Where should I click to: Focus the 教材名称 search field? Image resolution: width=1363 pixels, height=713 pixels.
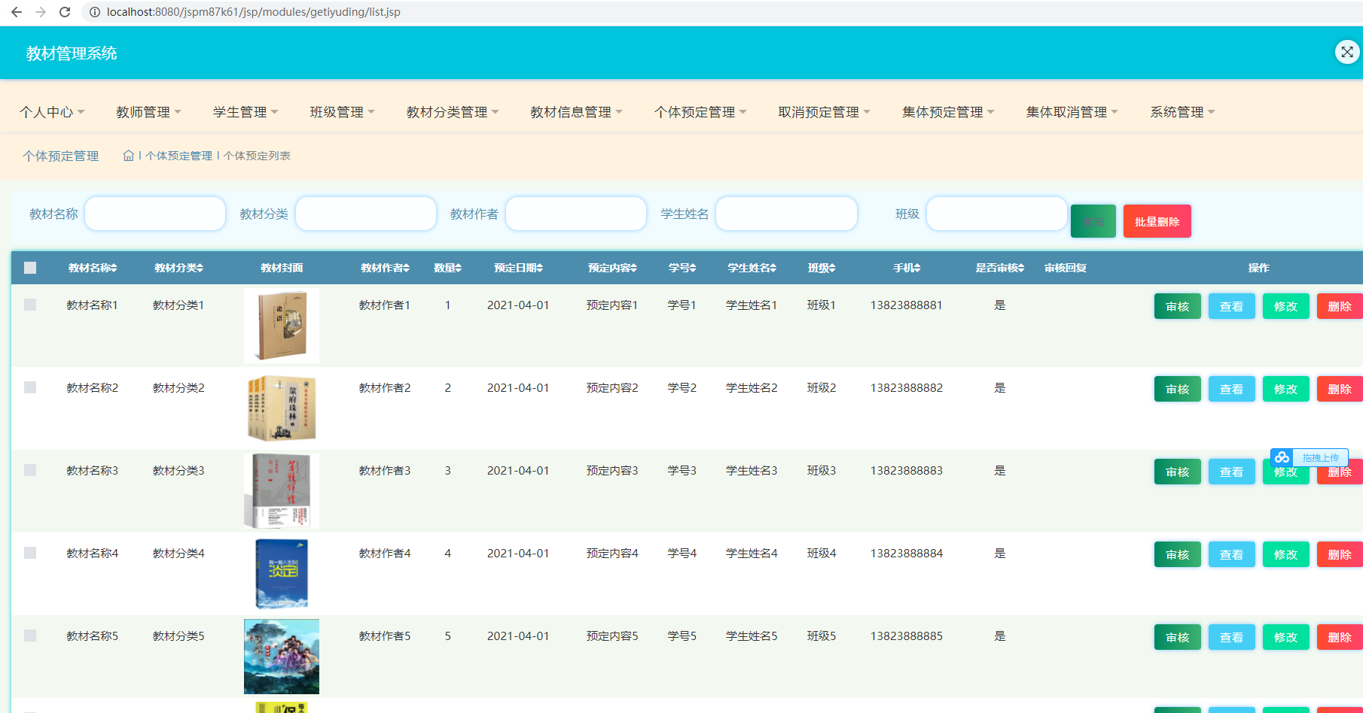tap(155, 214)
